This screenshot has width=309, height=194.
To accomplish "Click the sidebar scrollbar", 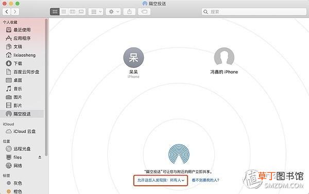I will [x=46, y=87].
